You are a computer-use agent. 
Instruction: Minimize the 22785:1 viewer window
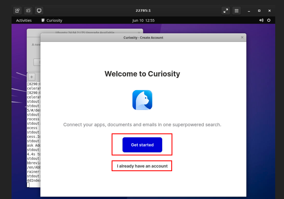click(x=249, y=11)
